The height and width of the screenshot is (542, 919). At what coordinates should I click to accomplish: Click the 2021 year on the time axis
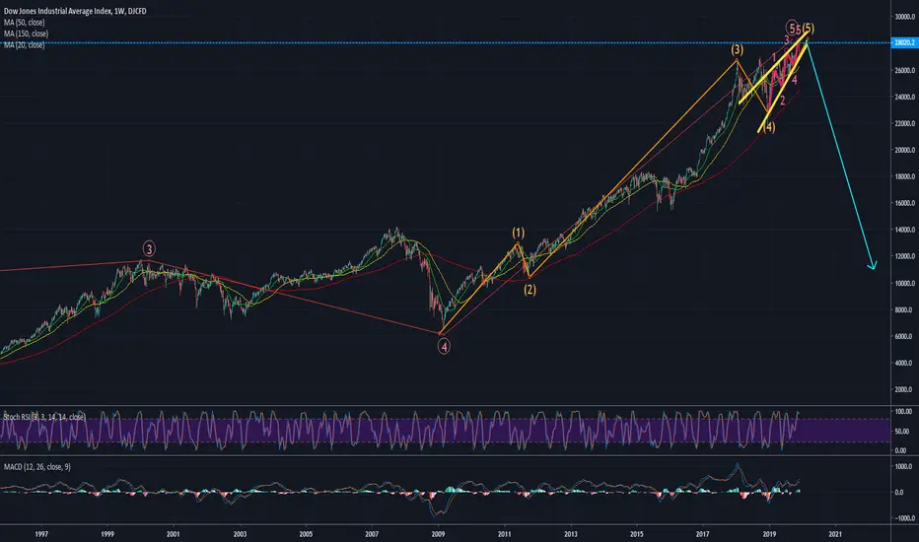point(835,534)
